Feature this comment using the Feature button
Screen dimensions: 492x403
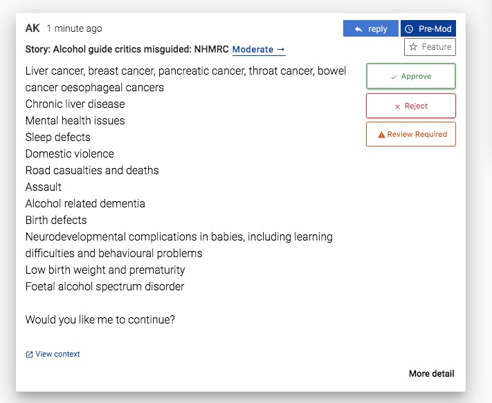point(430,47)
